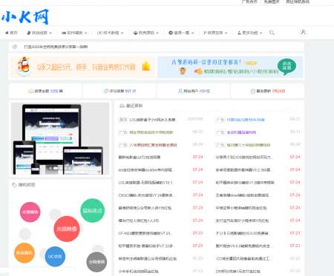The image size is (334, 276).
Task: Expand the 软件辅助 navigation dropdown
Action: tap(74, 33)
